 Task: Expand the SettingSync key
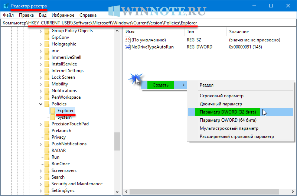pos(40,190)
